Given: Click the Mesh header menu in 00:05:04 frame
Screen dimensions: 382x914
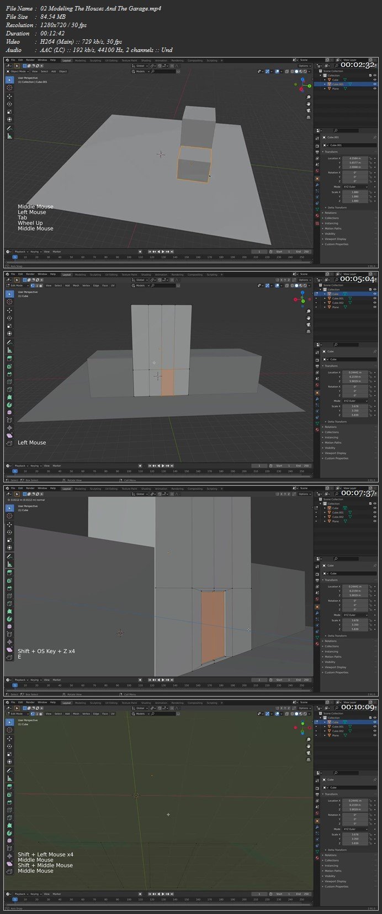Looking at the screenshot, I should (x=76, y=285).
